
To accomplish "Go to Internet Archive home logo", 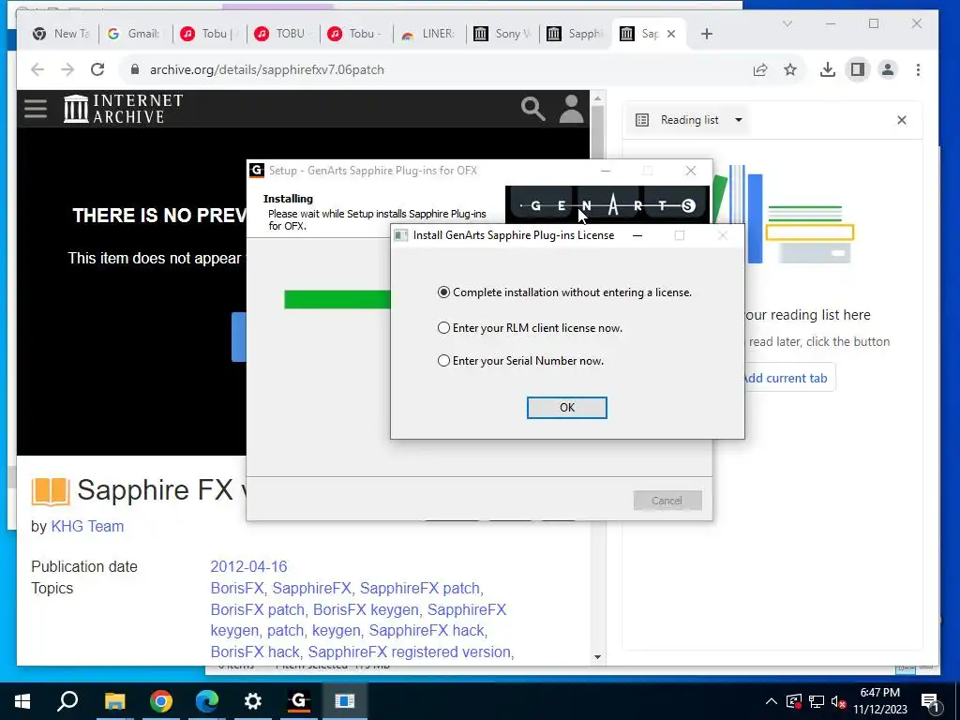I will 123,109.
